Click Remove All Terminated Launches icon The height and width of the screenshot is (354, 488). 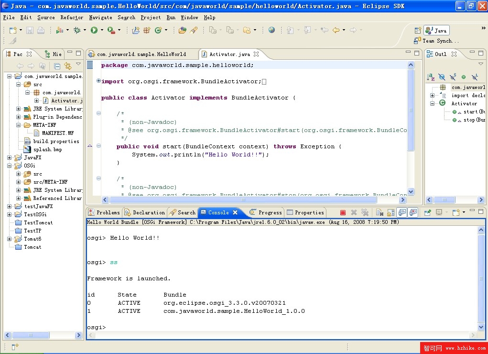(365, 212)
